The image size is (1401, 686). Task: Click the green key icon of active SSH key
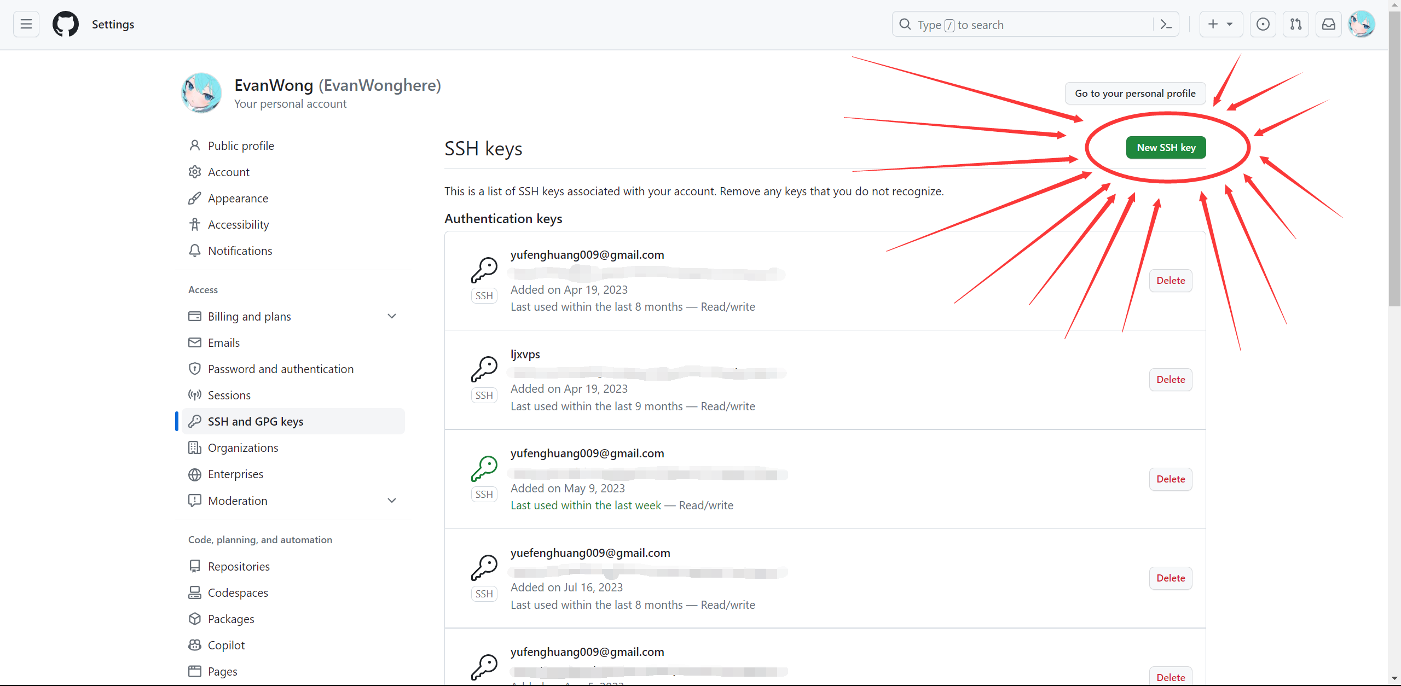click(484, 468)
